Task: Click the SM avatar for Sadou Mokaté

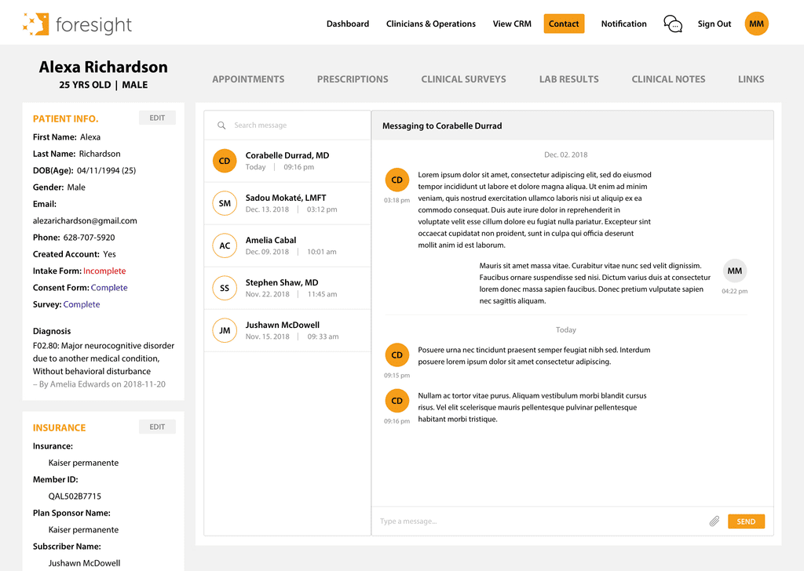Action: (225, 203)
